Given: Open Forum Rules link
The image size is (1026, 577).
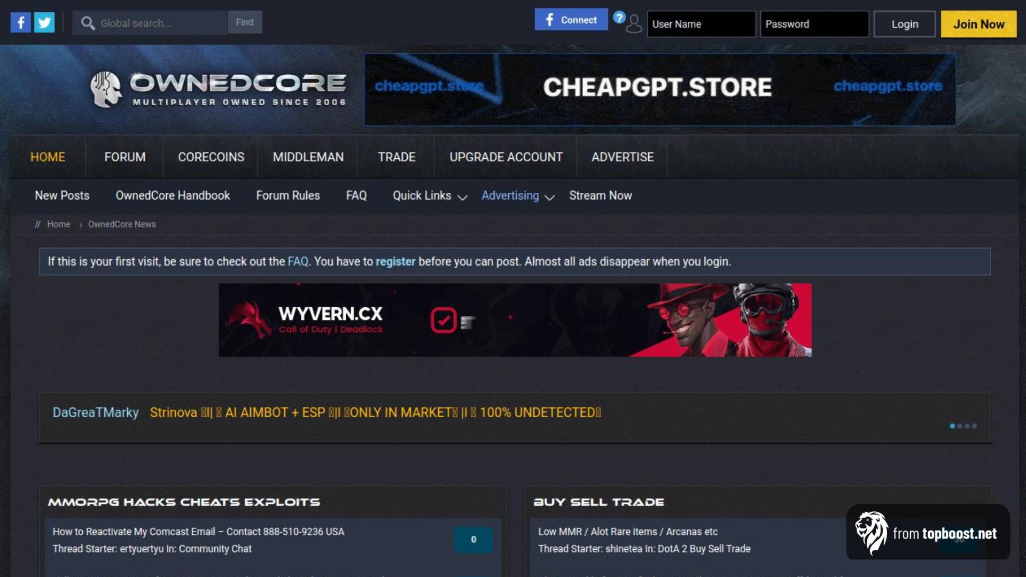Looking at the screenshot, I should pos(287,196).
